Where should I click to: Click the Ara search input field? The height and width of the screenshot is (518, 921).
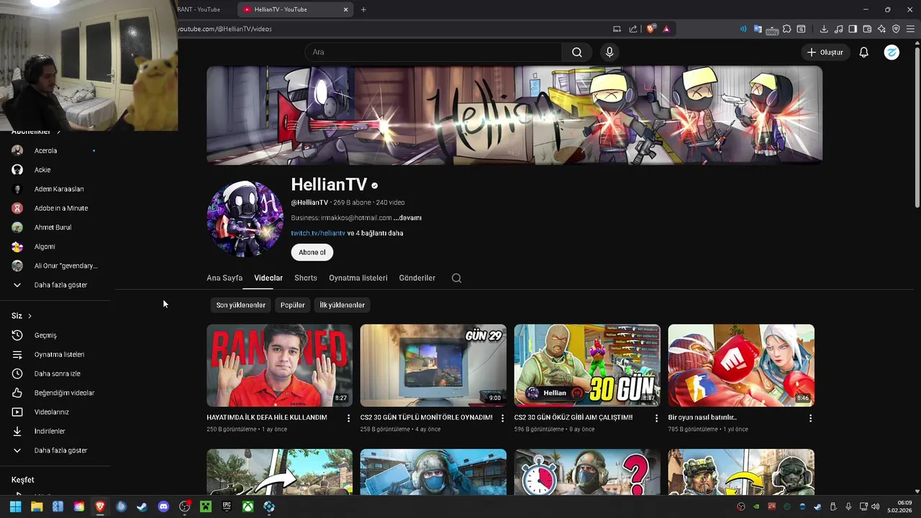(x=433, y=53)
